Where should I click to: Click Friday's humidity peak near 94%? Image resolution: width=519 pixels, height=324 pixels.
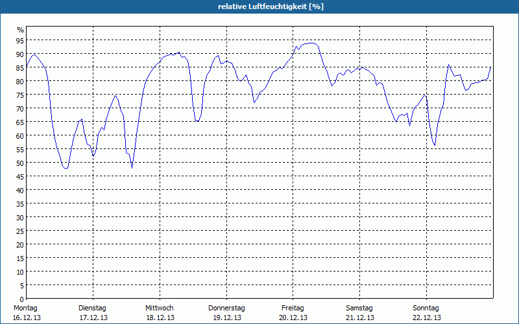[x=311, y=43]
